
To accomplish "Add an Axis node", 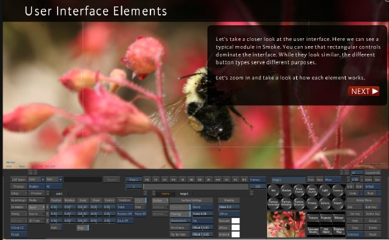I will (274, 191).
